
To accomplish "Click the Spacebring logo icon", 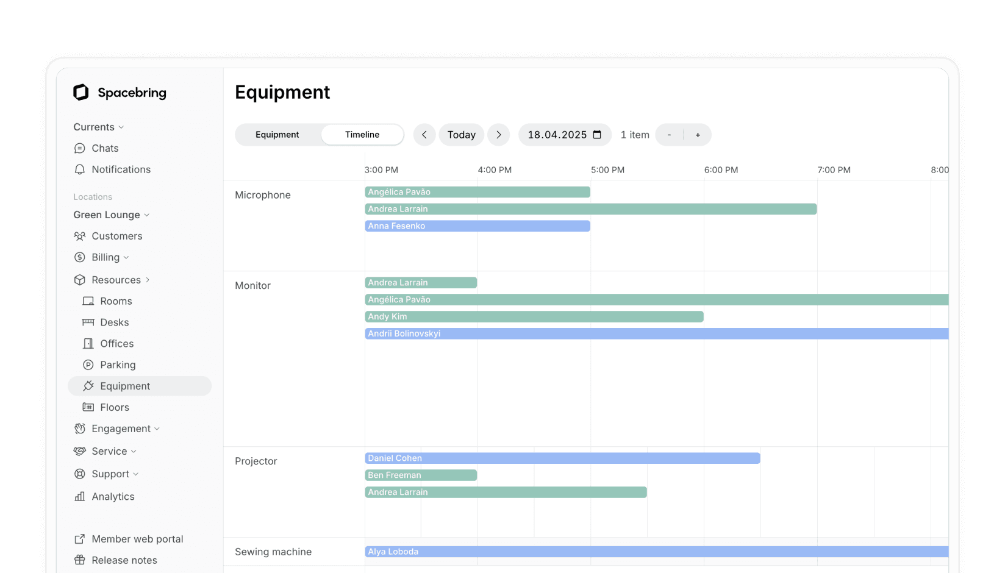I will tap(81, 92).
